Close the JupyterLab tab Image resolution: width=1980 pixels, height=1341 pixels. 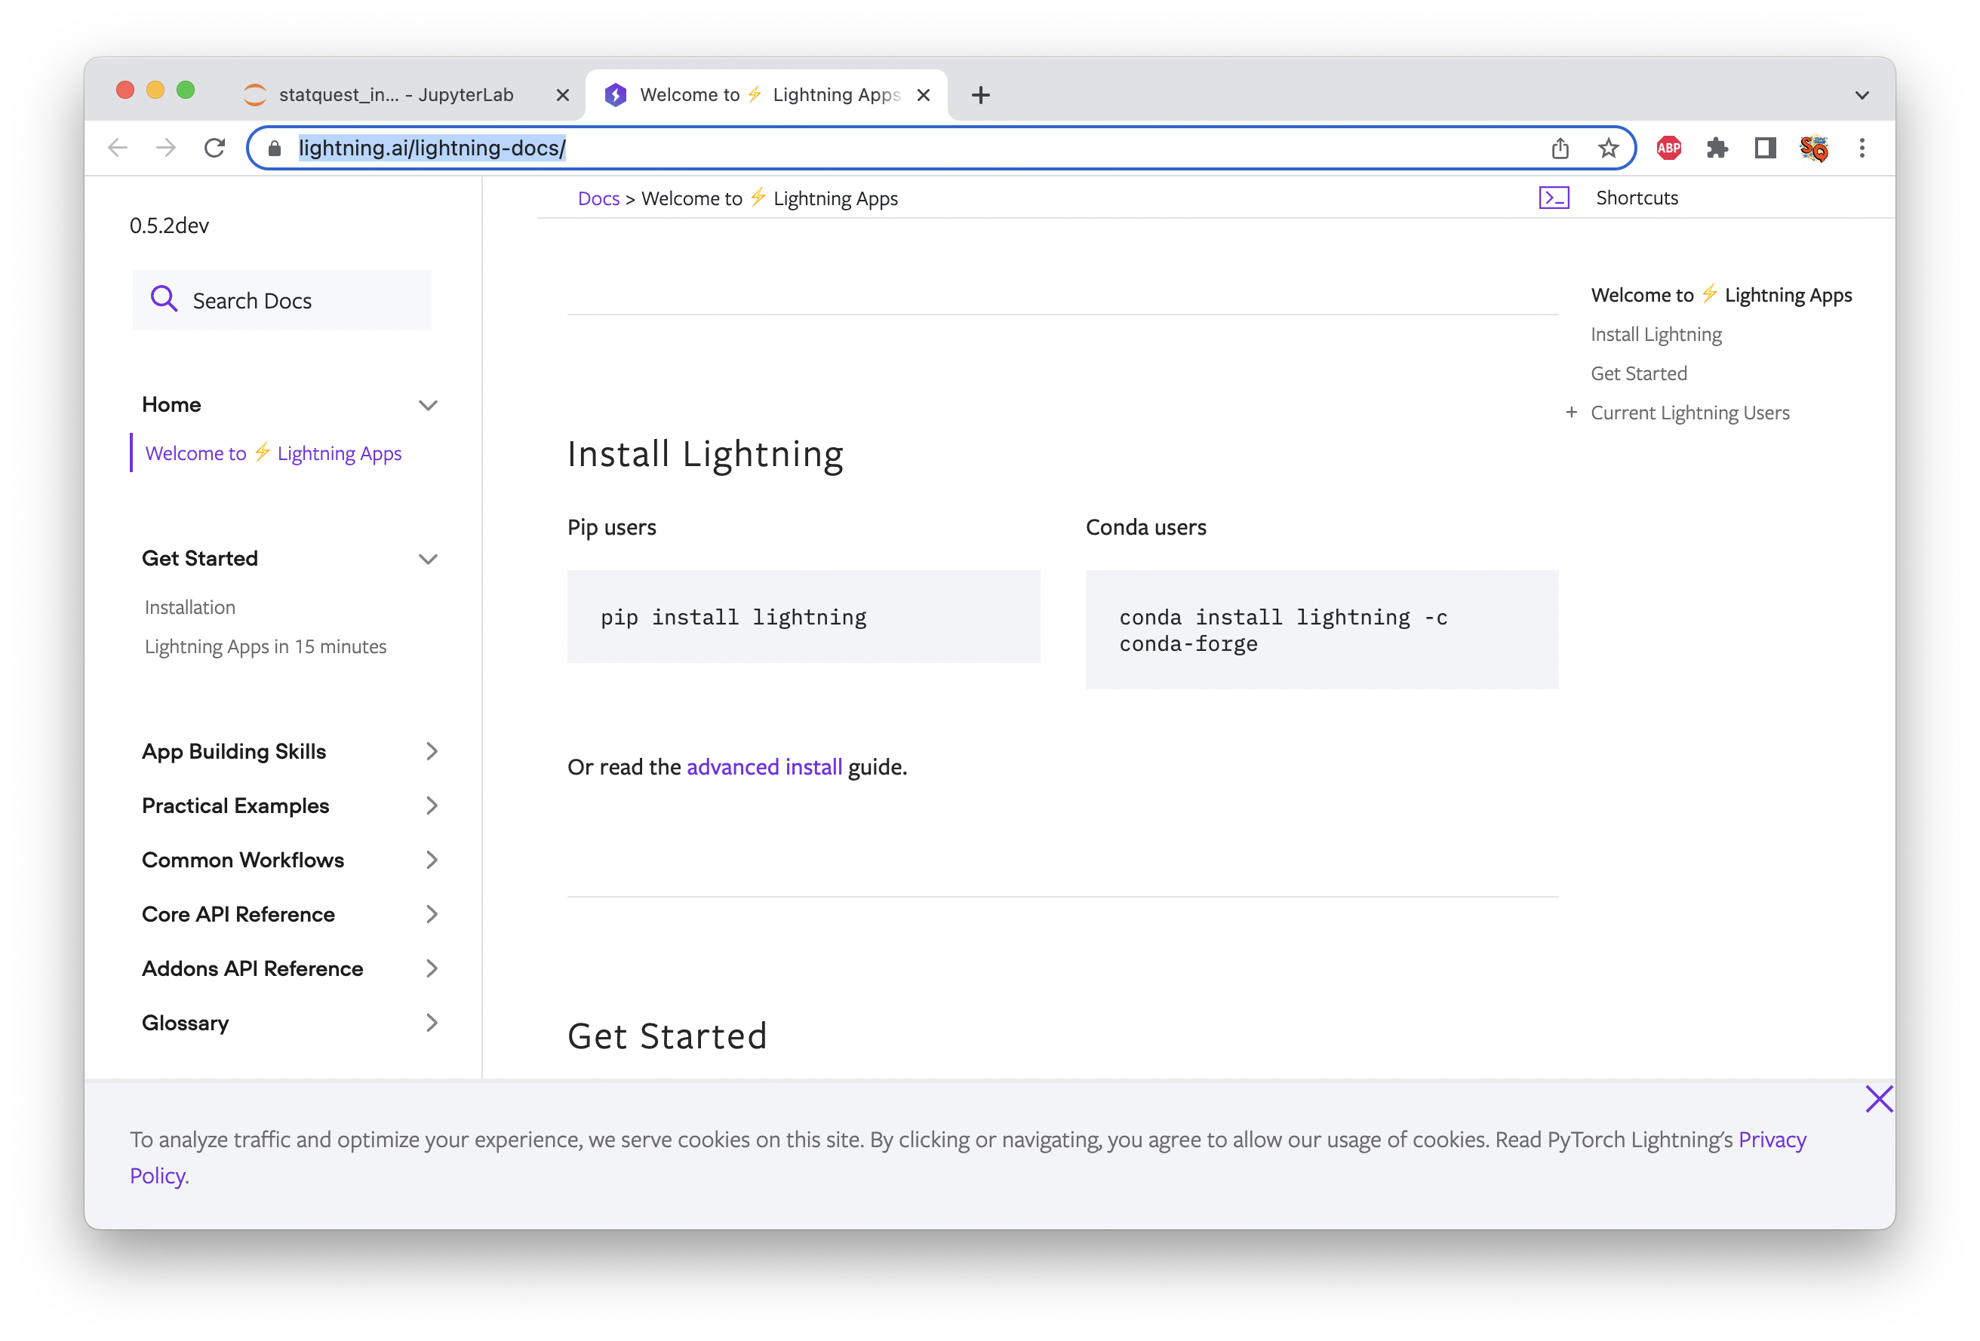tap(562, 94)
